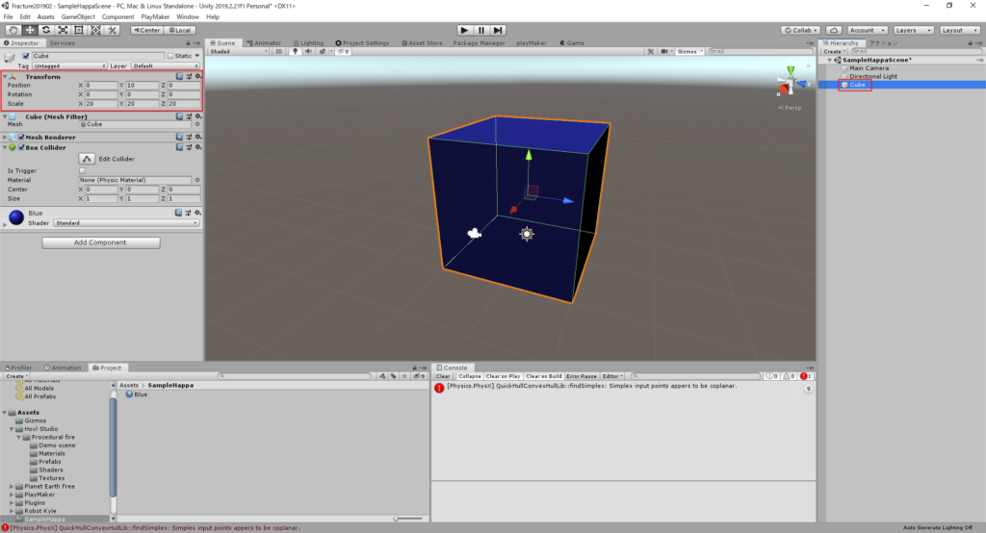The image size is (986, 533).
Task: Open the Layer dropdown Default
Action: point(166,66)
